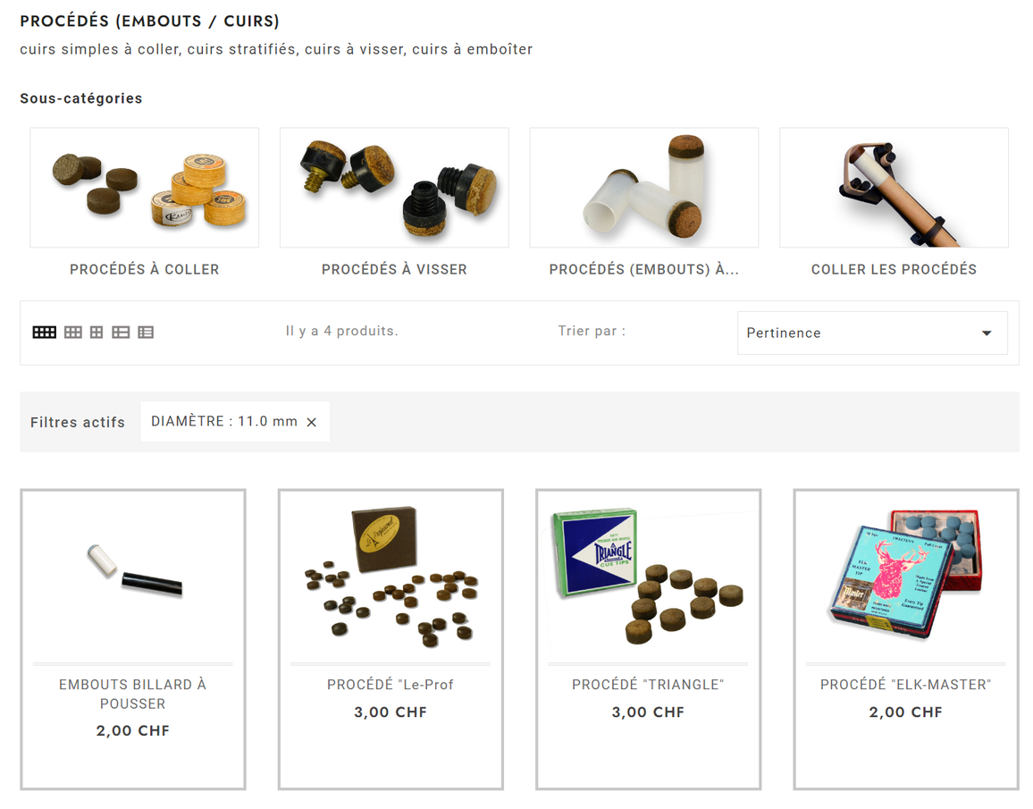This screenshot has width=1033, height=809.
Task: Open the push-on embouts subcategory image
Action: pos(644,188)
